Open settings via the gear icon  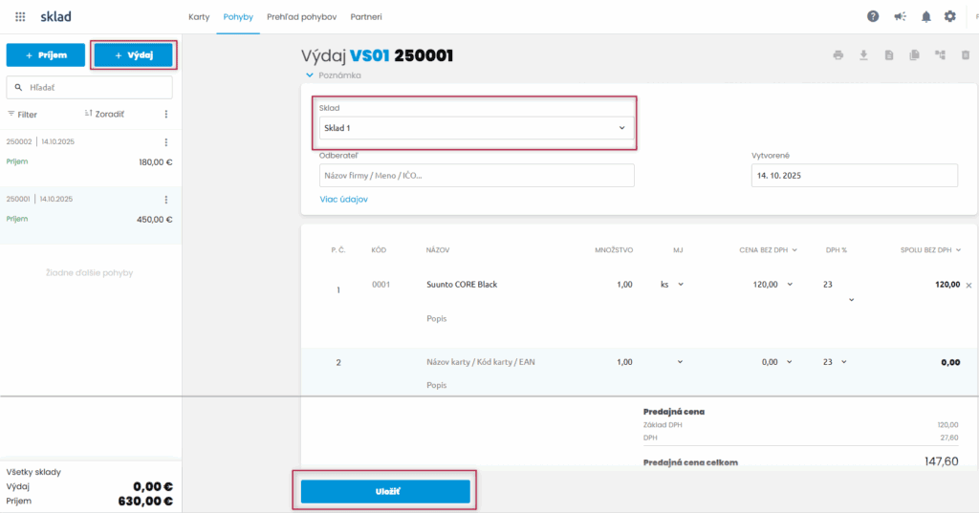pos(950,16)
